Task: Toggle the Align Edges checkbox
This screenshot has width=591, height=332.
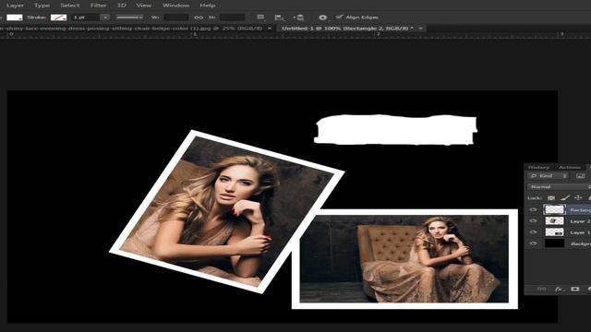Action: [339, 17]
